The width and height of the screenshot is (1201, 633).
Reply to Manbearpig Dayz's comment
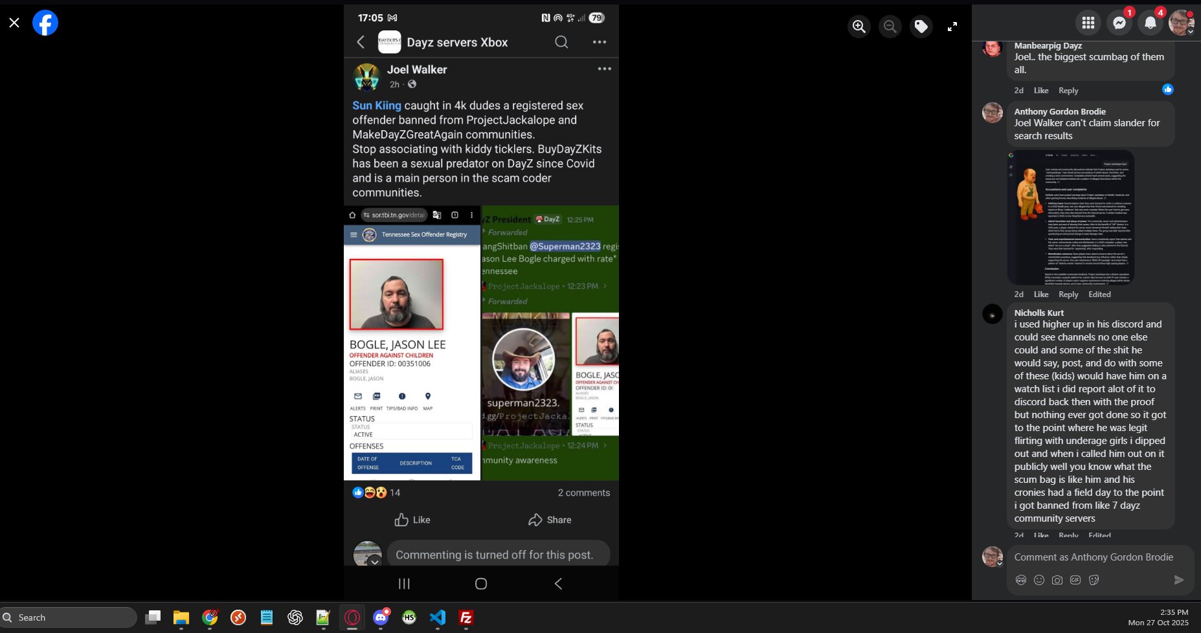click(x=1068, y=91)
